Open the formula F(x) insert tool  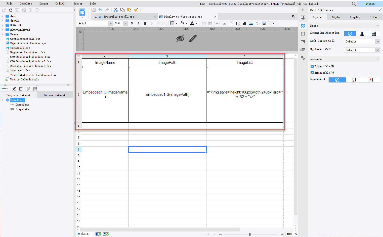238,23
